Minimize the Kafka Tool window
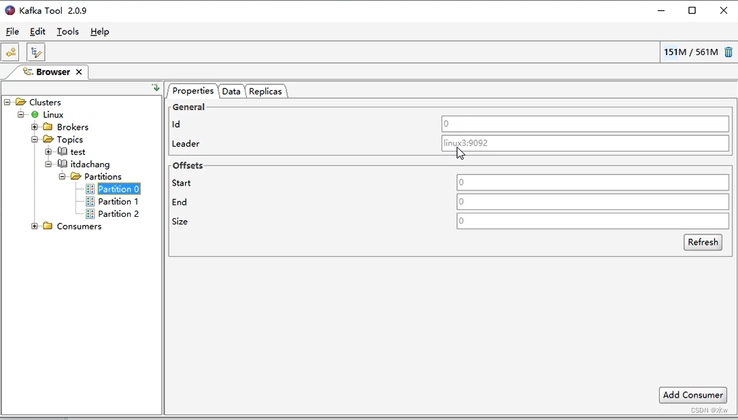The height and width of the screenshot is (420, 738). (661, 10)
